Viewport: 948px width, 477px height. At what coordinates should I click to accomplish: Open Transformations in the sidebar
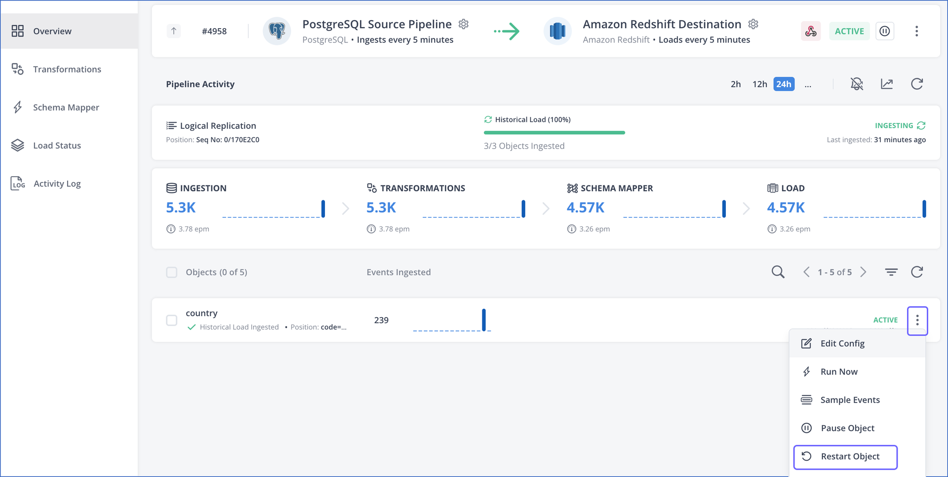pos(69,69)
